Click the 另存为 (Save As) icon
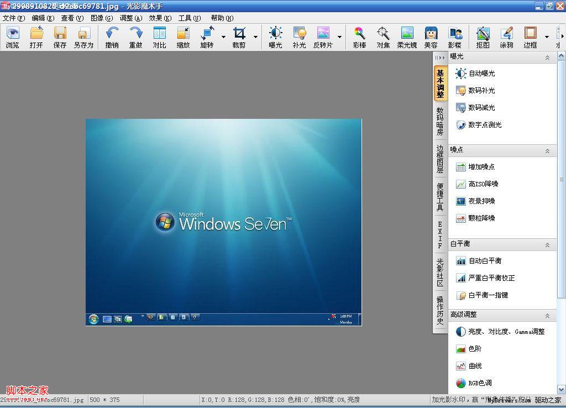 point(84,37)
